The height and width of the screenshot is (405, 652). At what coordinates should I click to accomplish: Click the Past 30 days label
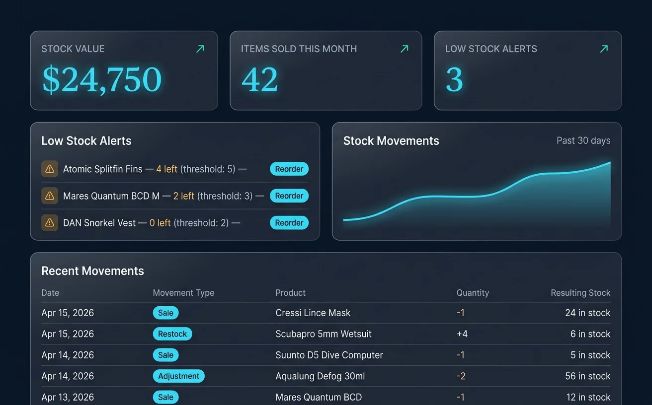pyautogui.click(x=583, y=140)
